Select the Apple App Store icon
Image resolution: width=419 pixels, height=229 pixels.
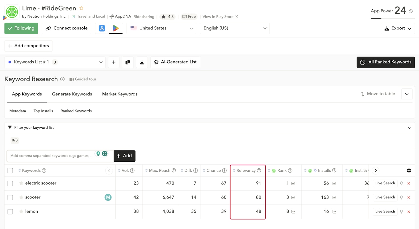tap(102, 28)
